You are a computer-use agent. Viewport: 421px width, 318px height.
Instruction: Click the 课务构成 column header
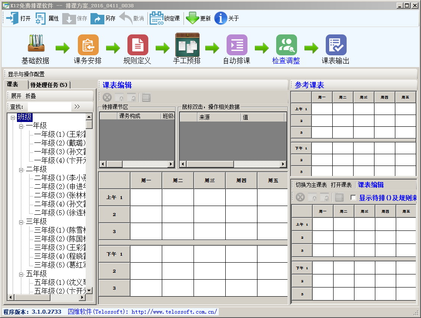pyautogui.click(x=139, y=116)
